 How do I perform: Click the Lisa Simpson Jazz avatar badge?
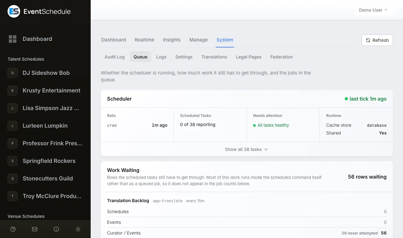(x=13, y=108)
